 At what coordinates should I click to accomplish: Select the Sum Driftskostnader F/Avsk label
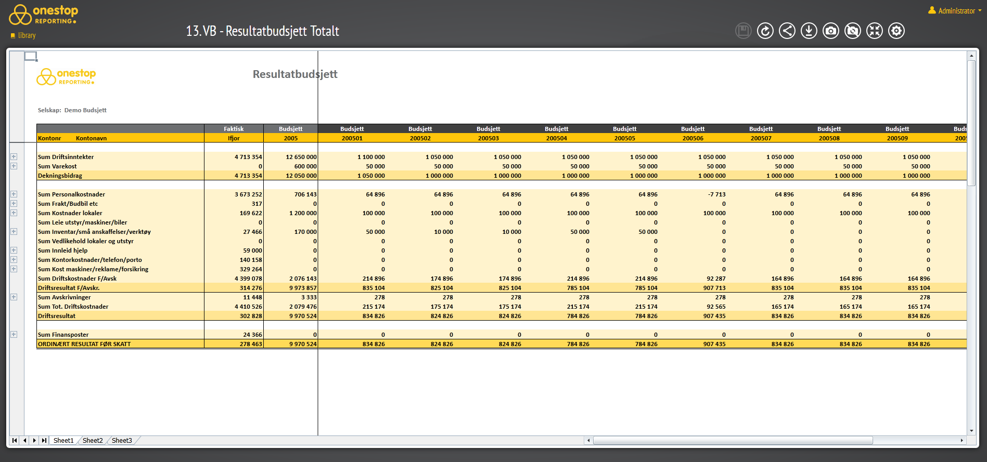(x=77, y=279)
